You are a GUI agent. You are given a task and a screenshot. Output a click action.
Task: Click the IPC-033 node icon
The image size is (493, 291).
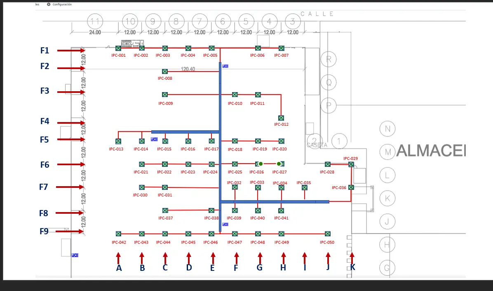pyautogui.click(x=258, y=187)
